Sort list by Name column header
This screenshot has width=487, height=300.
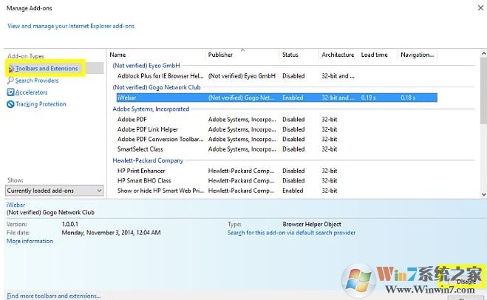157,55
